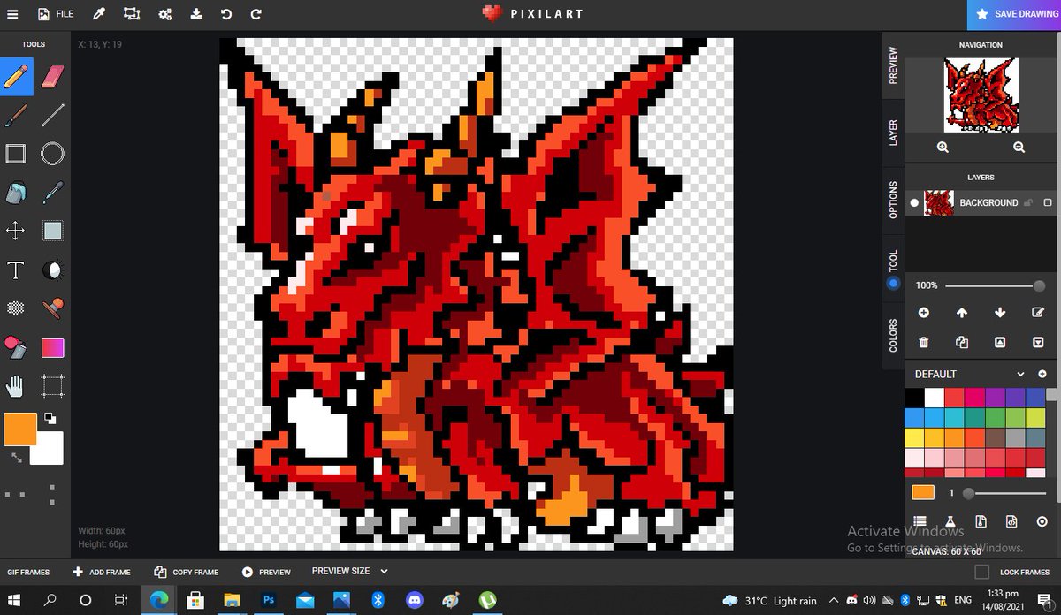Adjust the layer opacity 100% slider
Screen dimensions: 1061x615
tap(996, 285)
